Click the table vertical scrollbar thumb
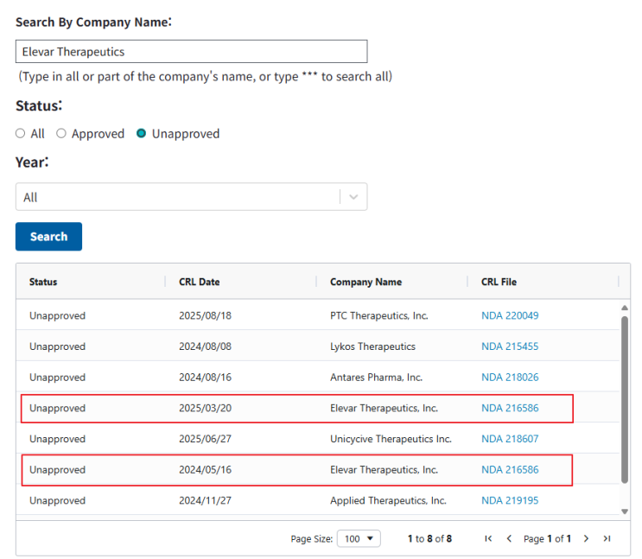The image size is (642, 559). click(x=625, y=400)
